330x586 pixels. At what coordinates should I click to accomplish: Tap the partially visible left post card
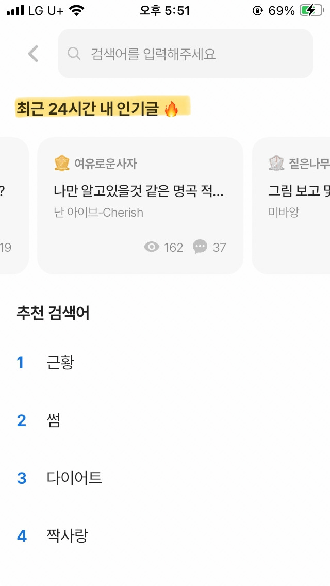(x=14, y=205)
